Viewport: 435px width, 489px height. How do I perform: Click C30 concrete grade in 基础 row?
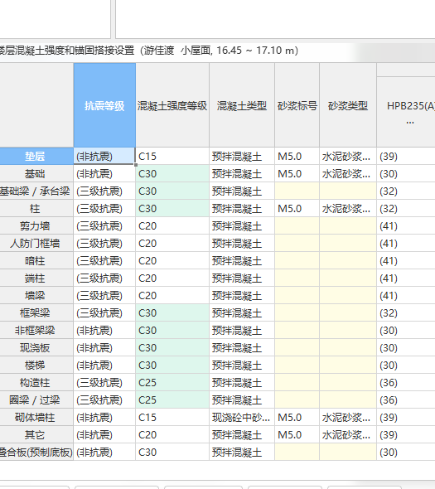click(172, 174)
